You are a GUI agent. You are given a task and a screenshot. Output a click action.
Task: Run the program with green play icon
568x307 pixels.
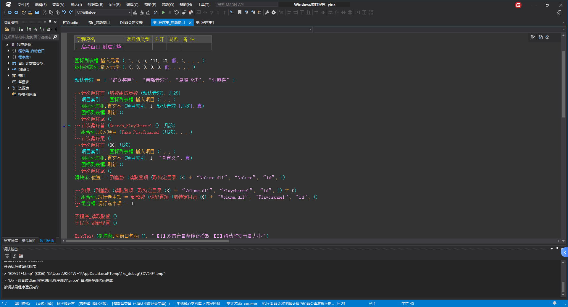pyautogui.click(x=163, y=12)
